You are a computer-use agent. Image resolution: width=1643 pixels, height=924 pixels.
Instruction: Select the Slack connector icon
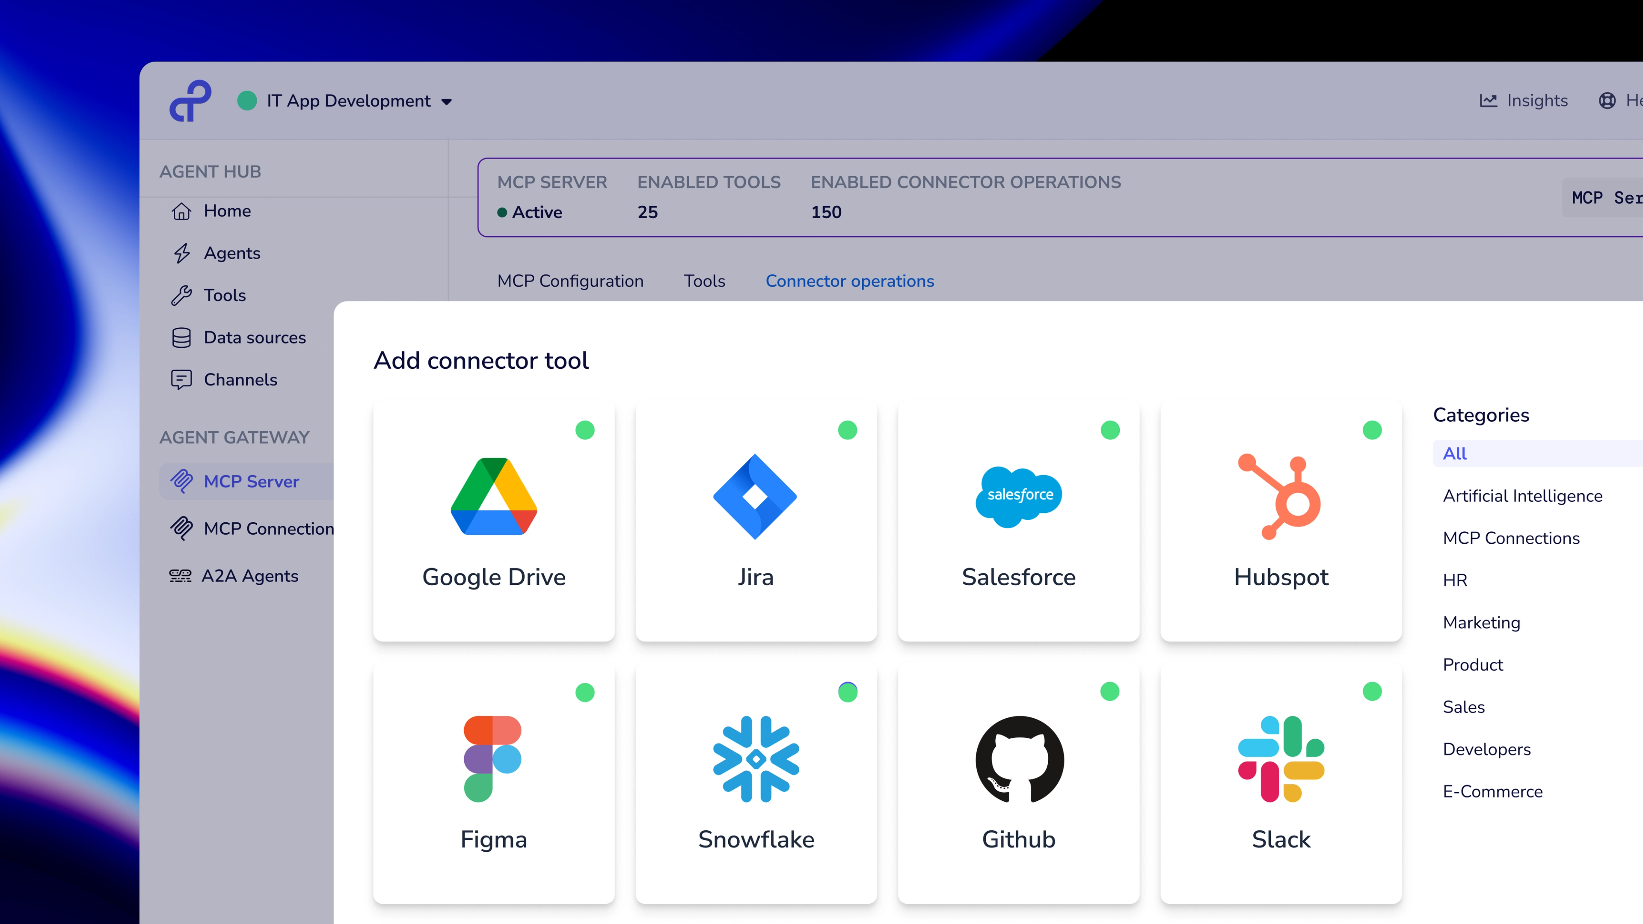click(x=1281, y=759)
